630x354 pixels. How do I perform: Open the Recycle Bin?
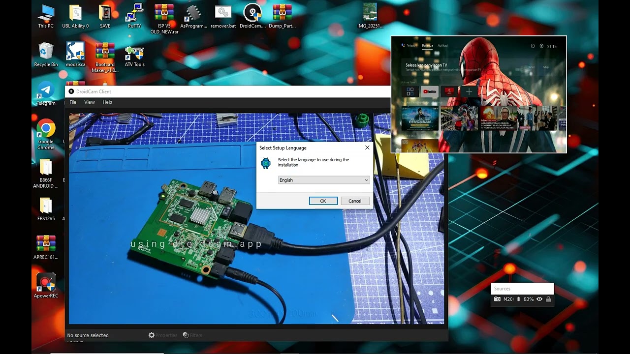click(46, 55)
